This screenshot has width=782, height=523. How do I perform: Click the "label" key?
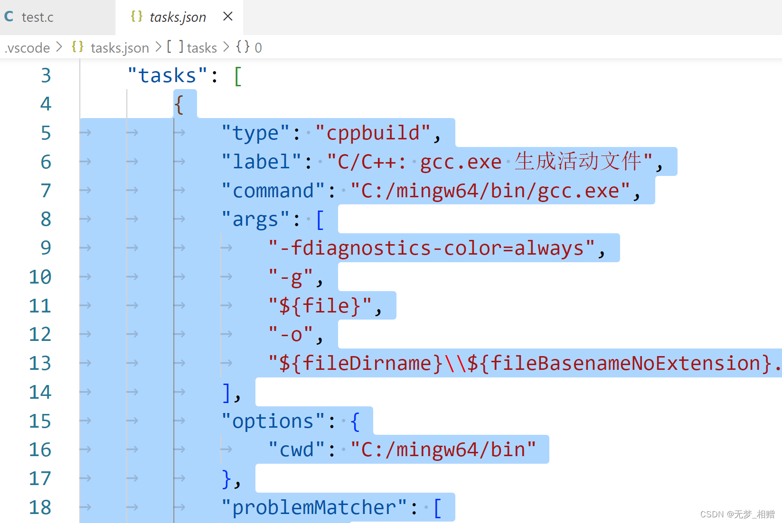pos(261,162)
